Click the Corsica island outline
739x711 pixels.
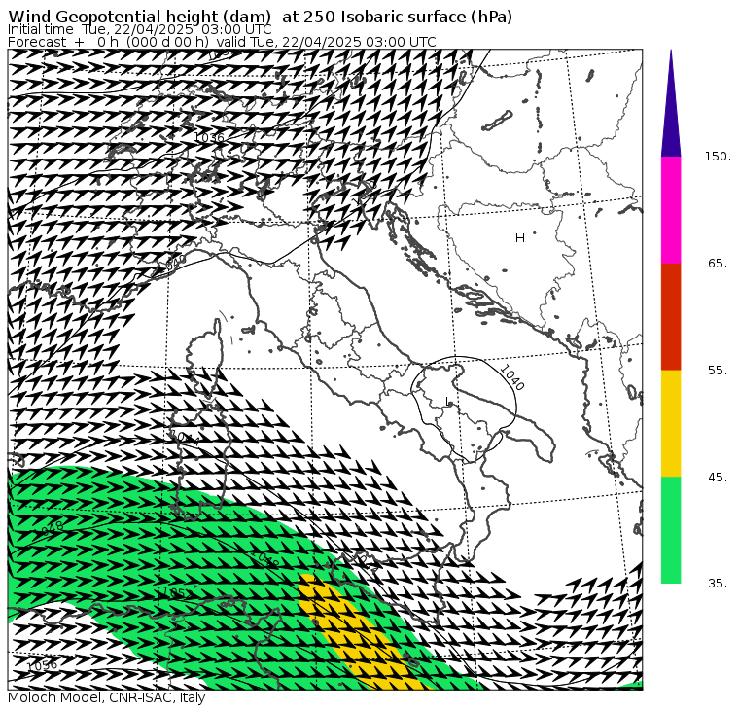coord(204,356)
